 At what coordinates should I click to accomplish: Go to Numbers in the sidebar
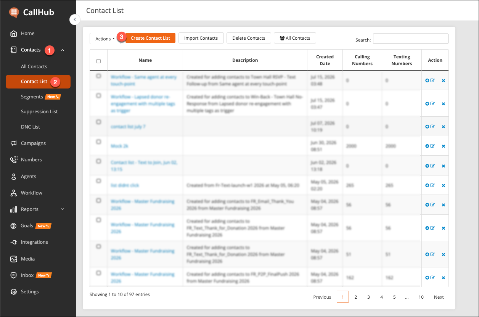[x=31, y=159]
